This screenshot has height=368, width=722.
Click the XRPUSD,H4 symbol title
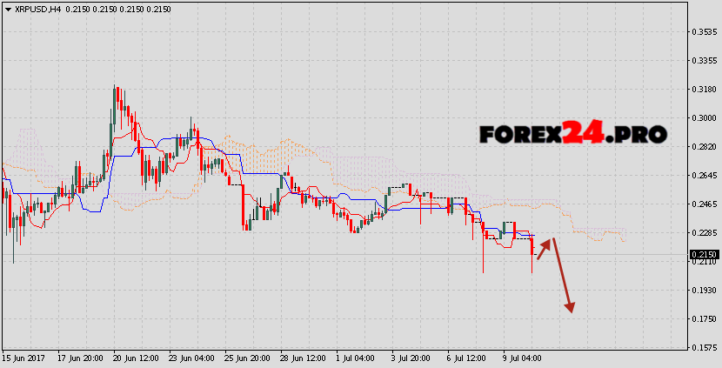(34, 7)
